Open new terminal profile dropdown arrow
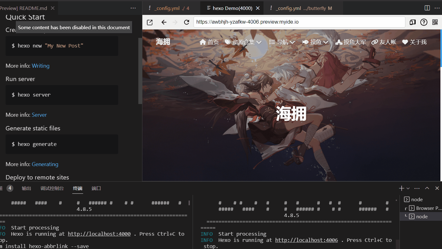Screen dimensions: 442x249 coord(408,188)
